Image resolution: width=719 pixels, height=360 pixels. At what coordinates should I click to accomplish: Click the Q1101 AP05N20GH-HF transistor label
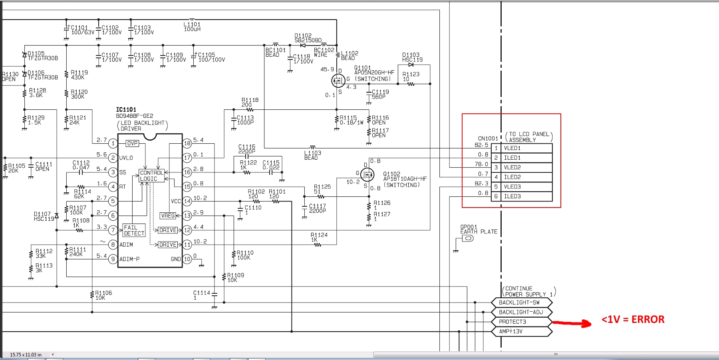374,73
